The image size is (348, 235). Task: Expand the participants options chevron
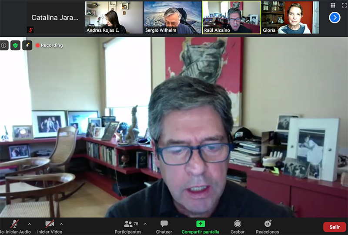click(x=145, y=224)
